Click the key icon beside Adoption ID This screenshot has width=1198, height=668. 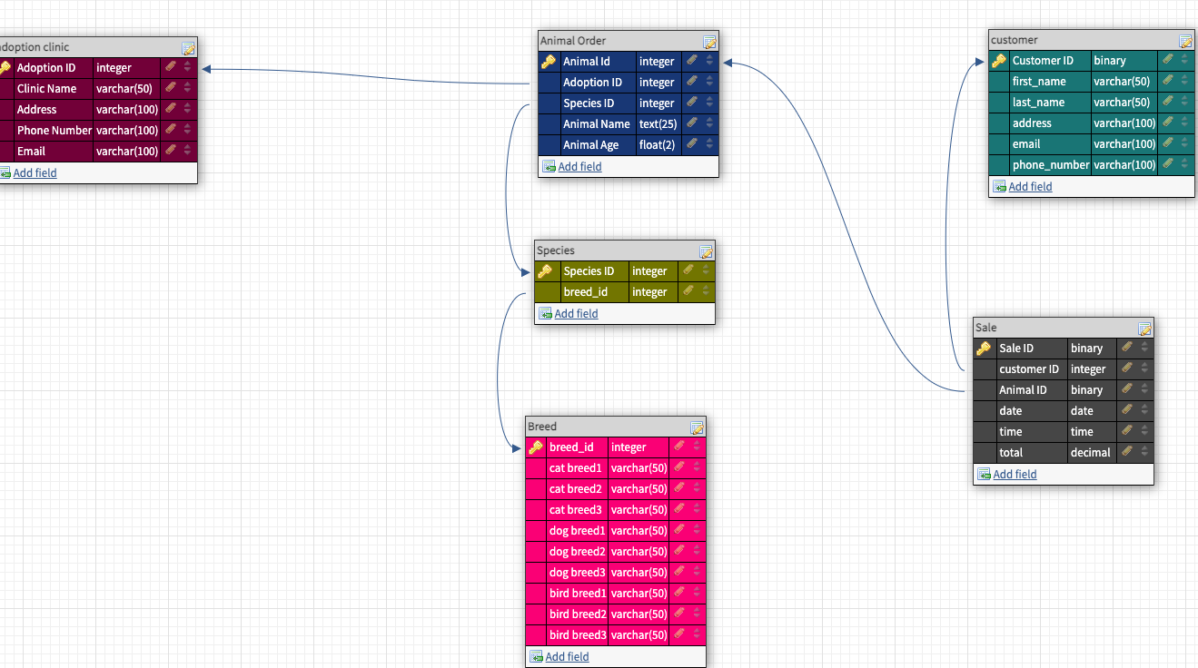coord(5,67)
